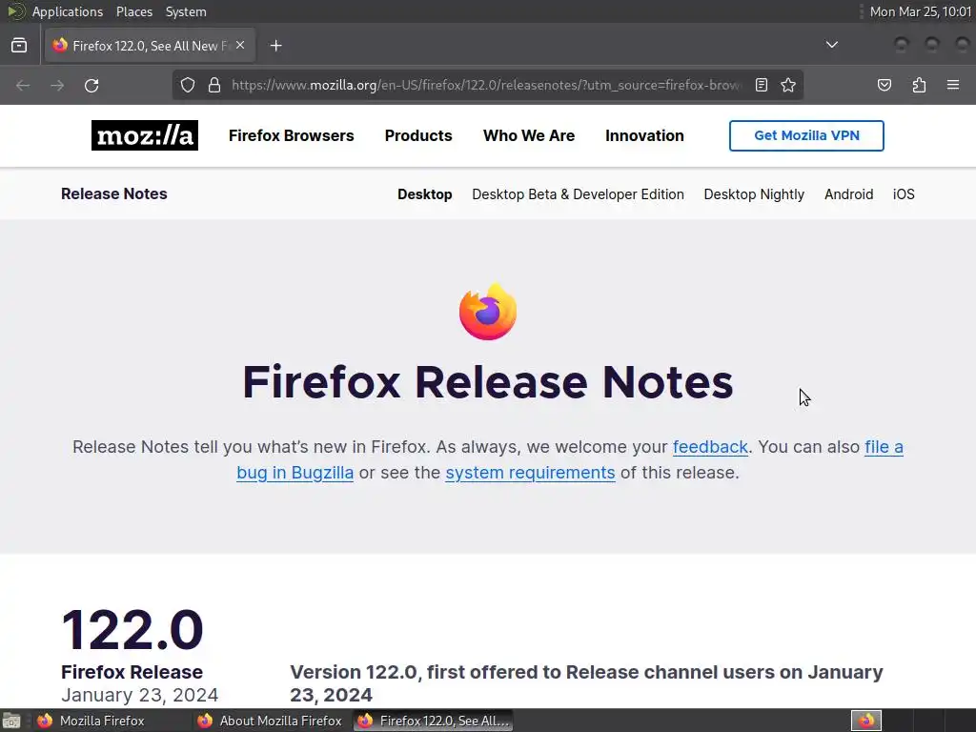Reload the current page
Image resolution: width=976 pixels, height=732 pixels.
[x=91, y=85]
